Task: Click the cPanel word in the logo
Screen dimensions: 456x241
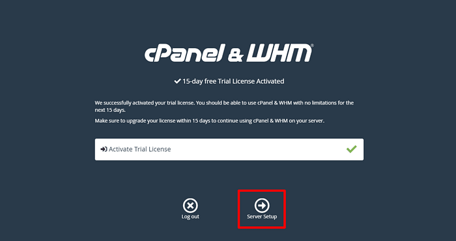Action: (x=185, y=53)
